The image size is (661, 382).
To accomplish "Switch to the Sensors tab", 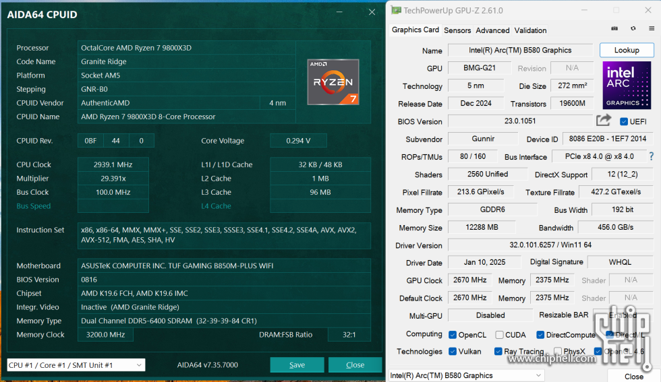I will pyautogui.click(x=457, y=30).
